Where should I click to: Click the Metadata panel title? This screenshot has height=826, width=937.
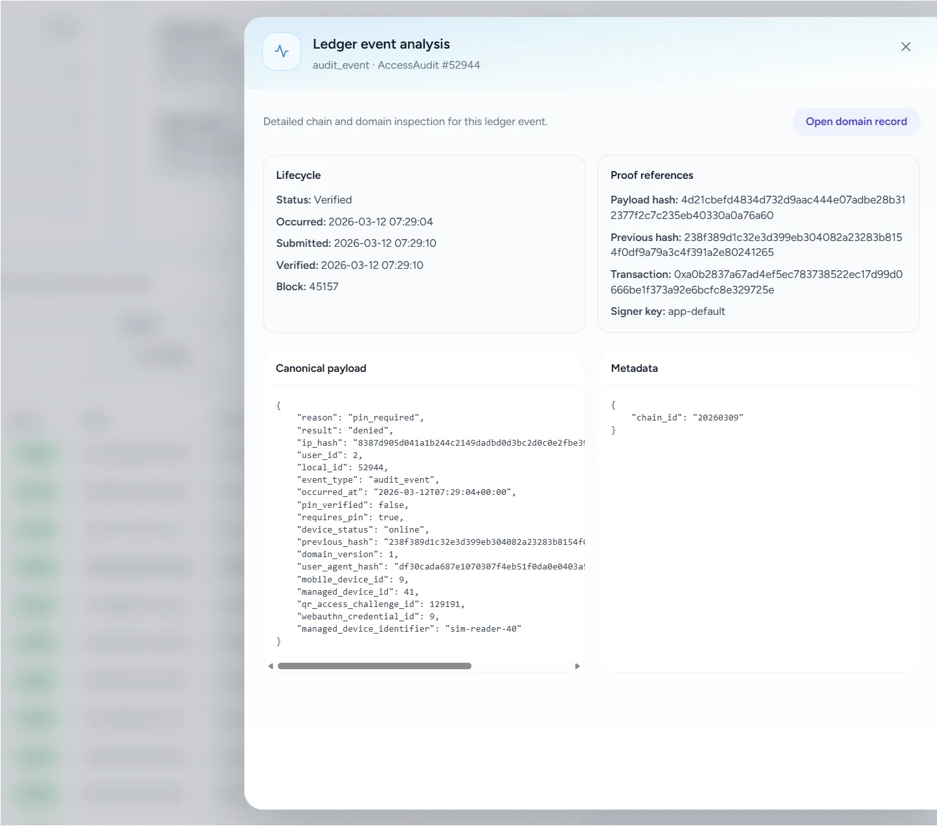634,368
